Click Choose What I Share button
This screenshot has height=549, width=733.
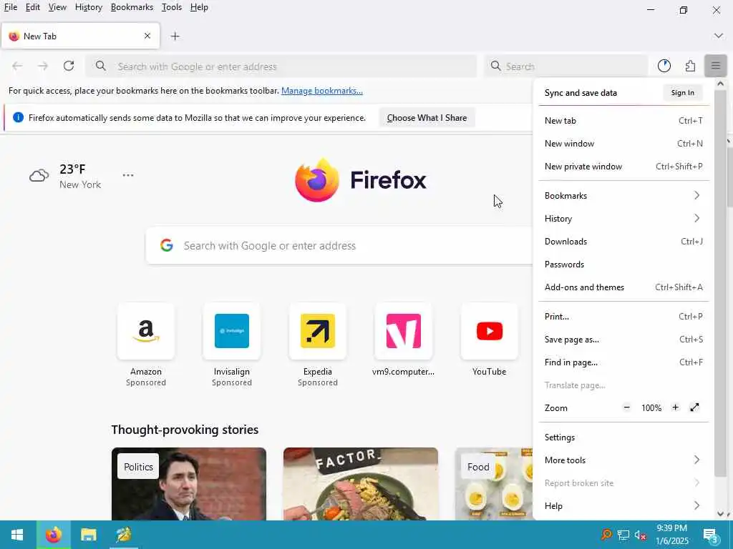click(x=427, y=118)
